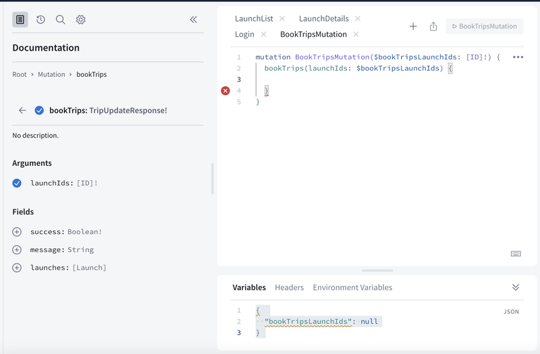Add the success field to the query

(x=17, y=232)
